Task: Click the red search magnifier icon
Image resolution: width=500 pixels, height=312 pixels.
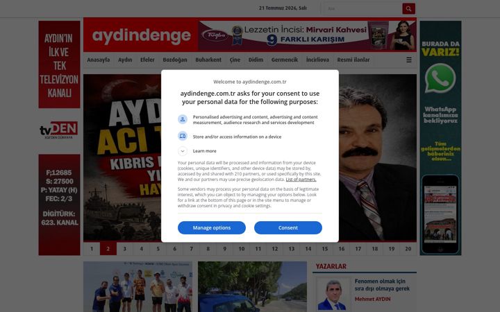Action: click(408, 8)
